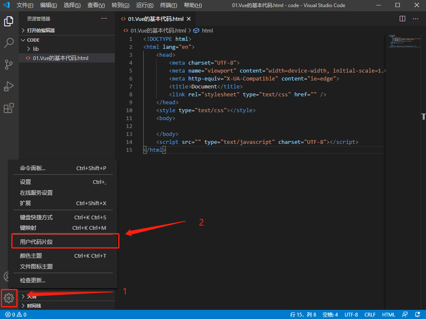Collapse the CODE folder section
426x319 pixels.
(x=66, y=40)
